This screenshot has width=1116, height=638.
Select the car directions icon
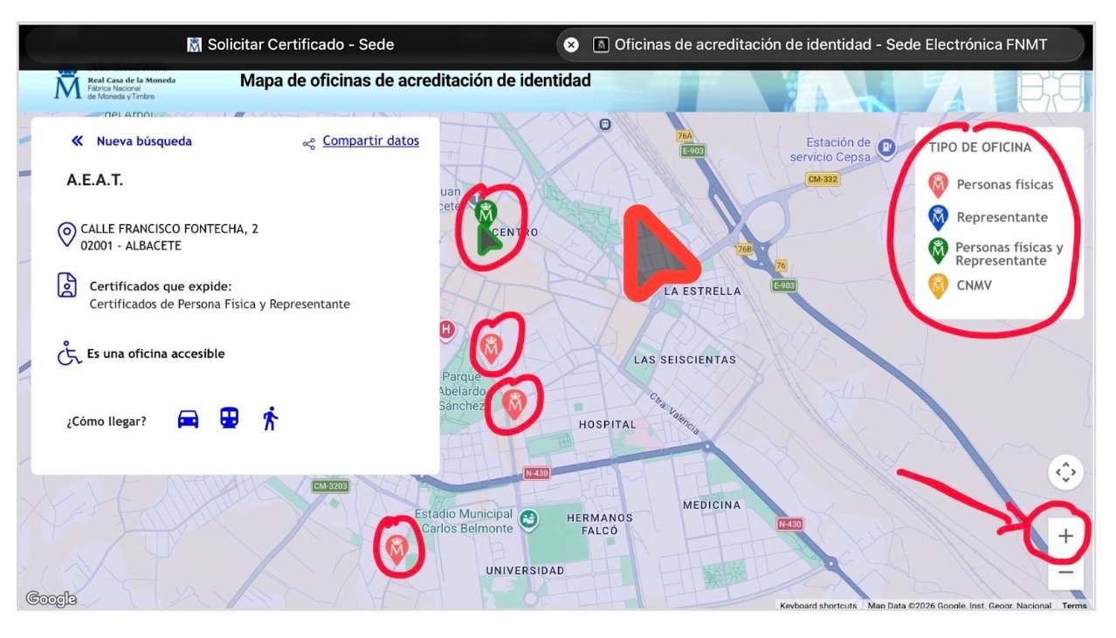(x=188, y=418)
